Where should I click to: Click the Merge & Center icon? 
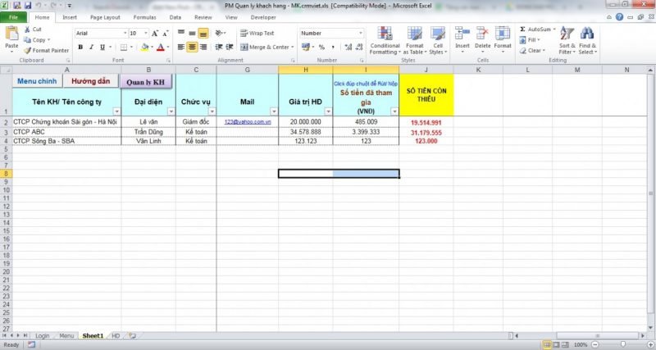[244, 48]
